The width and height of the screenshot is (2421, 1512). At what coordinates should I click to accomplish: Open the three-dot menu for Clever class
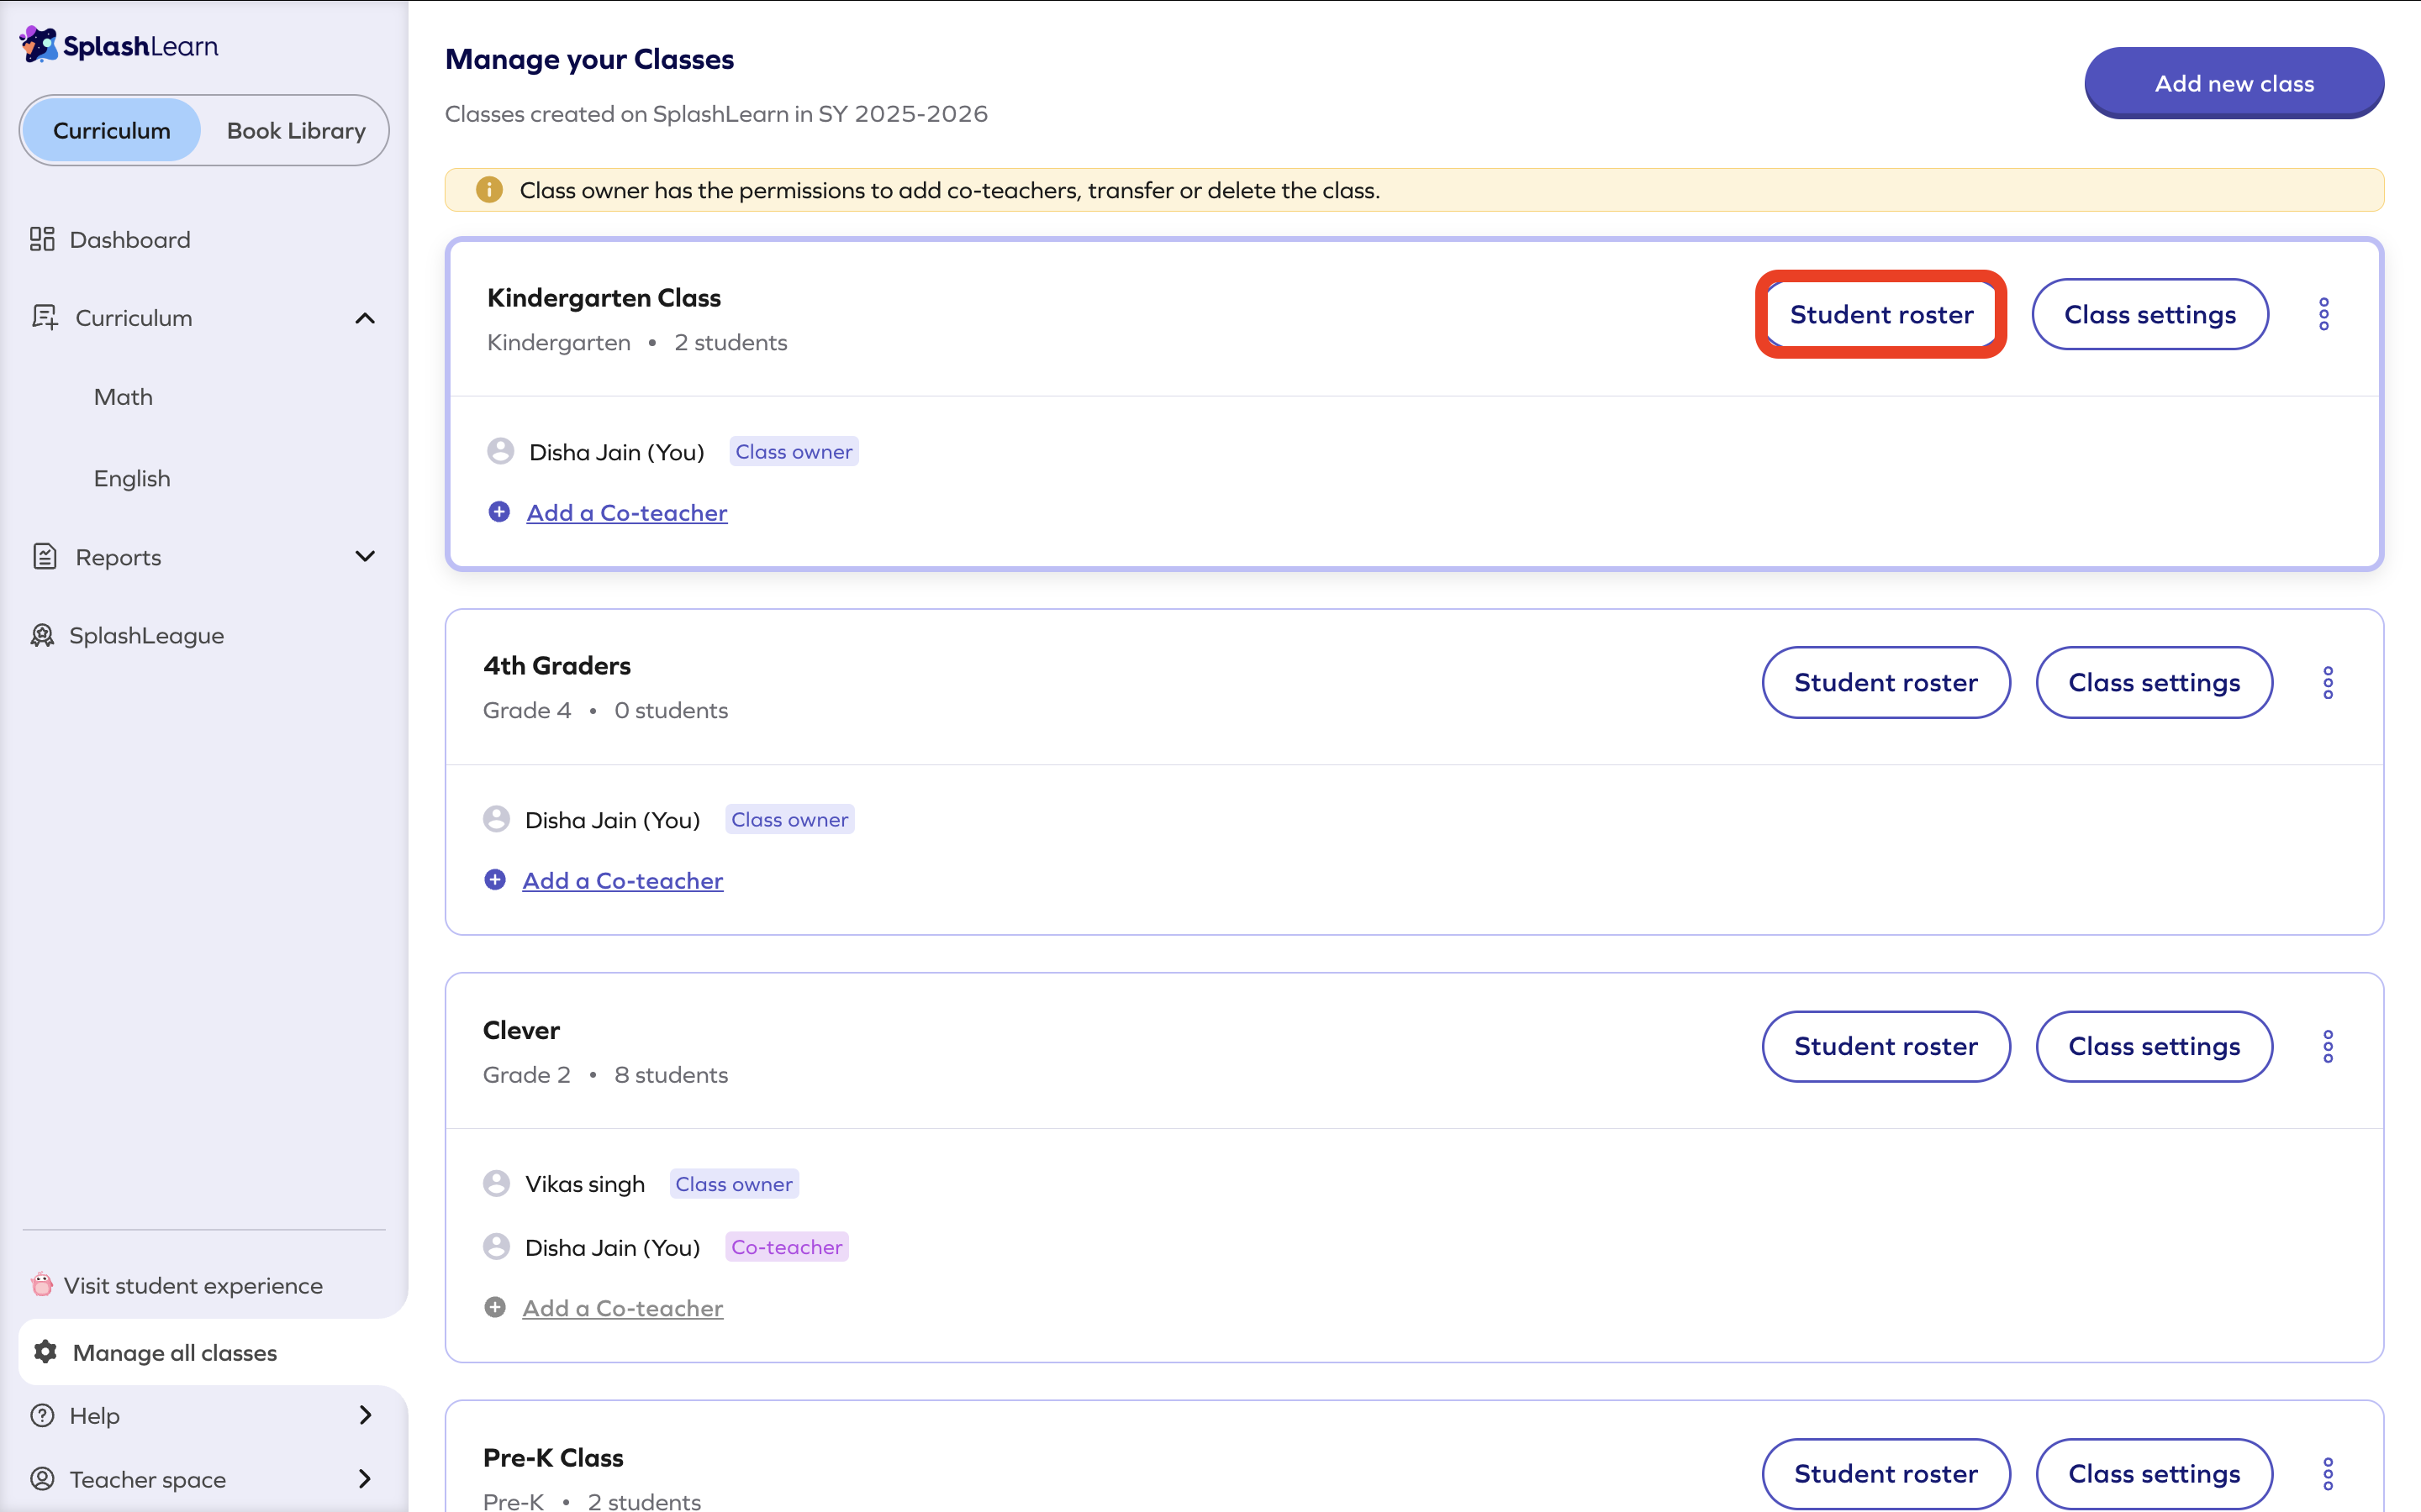tap(2328, 1046)
